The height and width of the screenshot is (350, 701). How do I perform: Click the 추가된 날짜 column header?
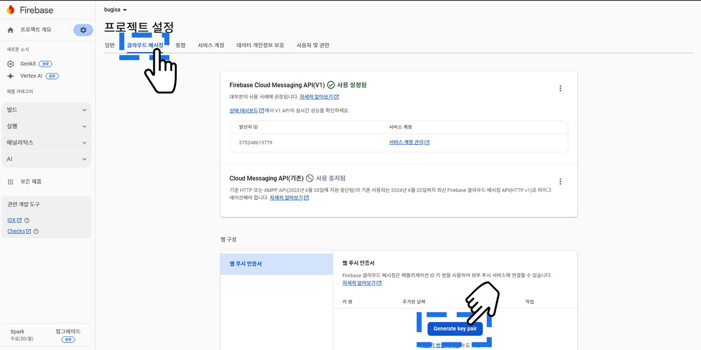pyautogui.click(x=414, y=302)
